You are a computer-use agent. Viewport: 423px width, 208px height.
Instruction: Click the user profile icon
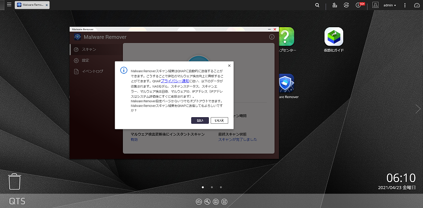click(x=375, y=5)
